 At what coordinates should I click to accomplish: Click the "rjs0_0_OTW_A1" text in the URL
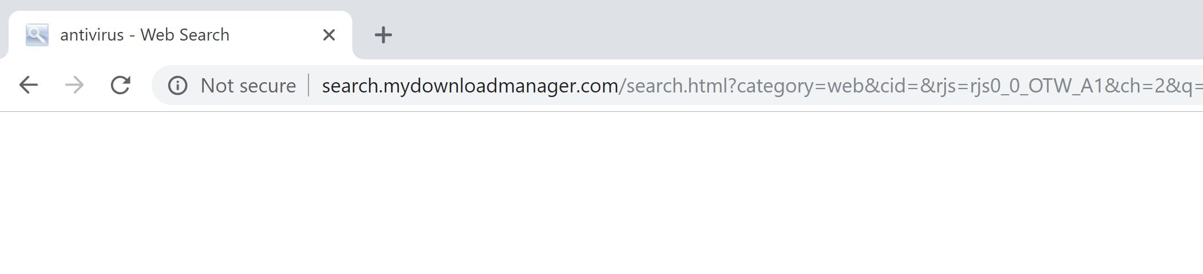coord(1036,86)
